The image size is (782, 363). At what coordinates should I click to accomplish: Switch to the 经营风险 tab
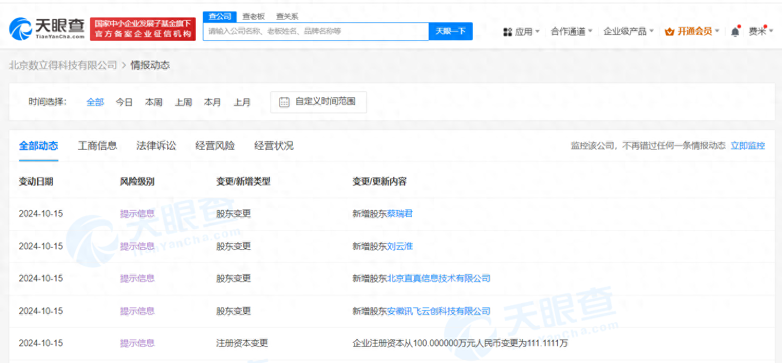215,146
